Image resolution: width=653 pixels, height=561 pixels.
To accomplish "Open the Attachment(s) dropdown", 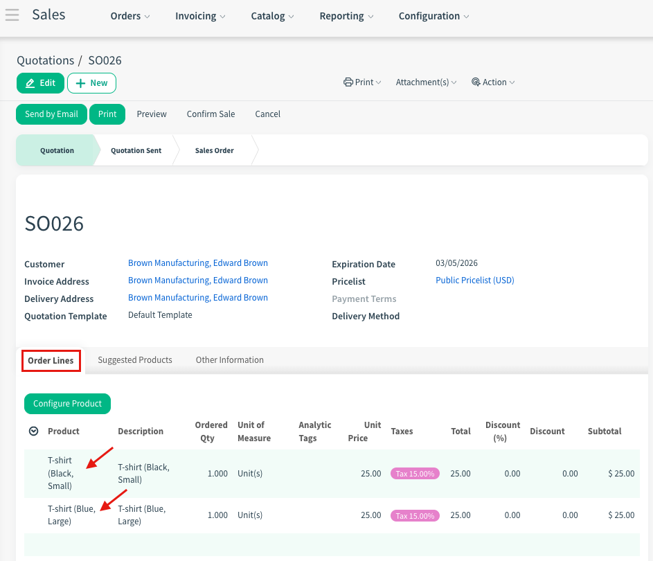I will (x=426, y=82).
